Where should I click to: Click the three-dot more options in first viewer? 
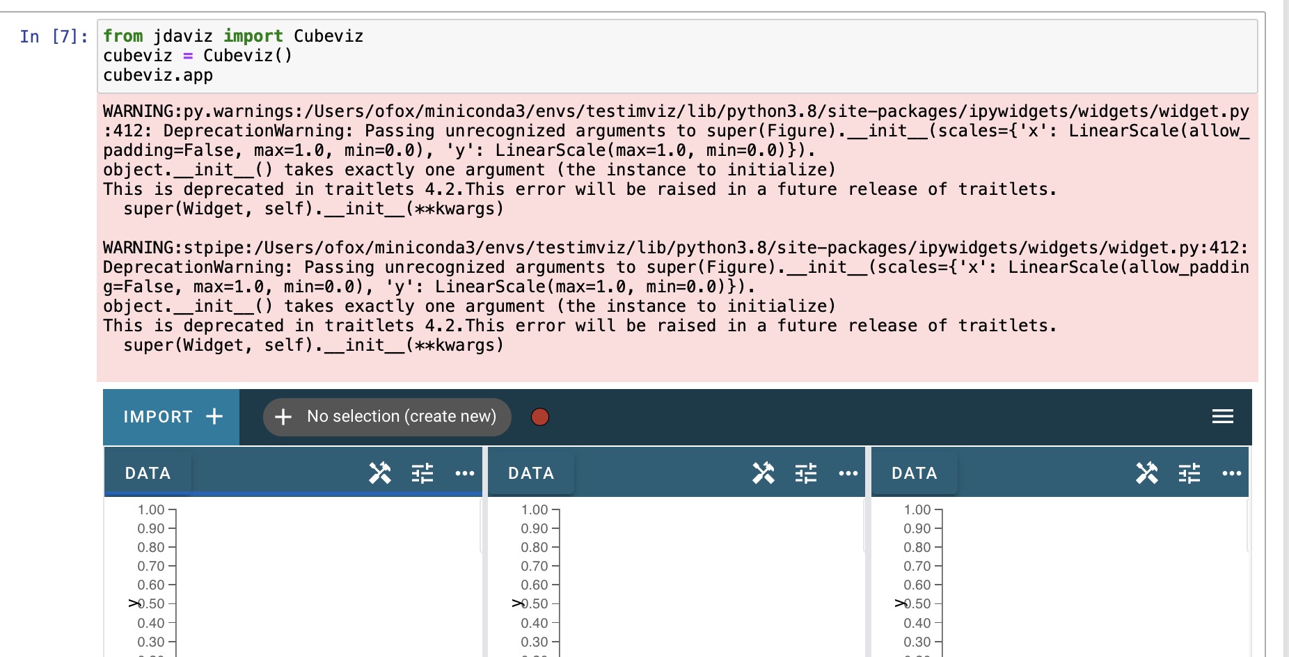coord(465,473)
